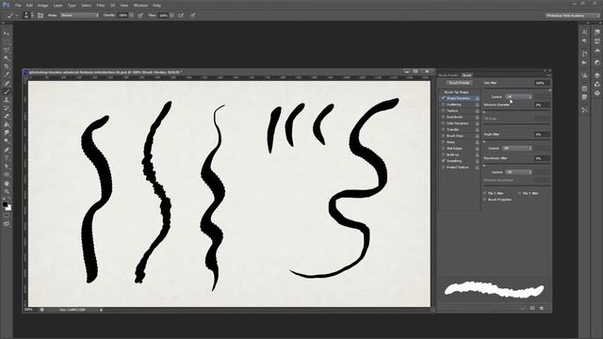Open the Opacity slider dropdown arrow
603x339 pixels.
pos(132,15)
